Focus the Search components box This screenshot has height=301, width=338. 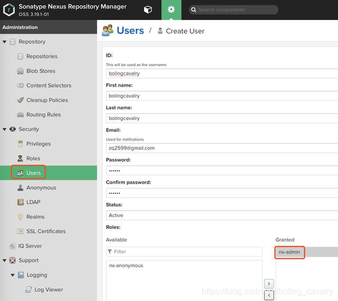[237, 10]
